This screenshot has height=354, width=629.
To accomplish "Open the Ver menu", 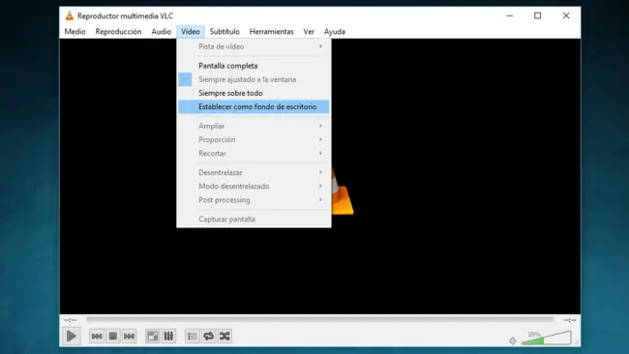I will click(309, 31).
